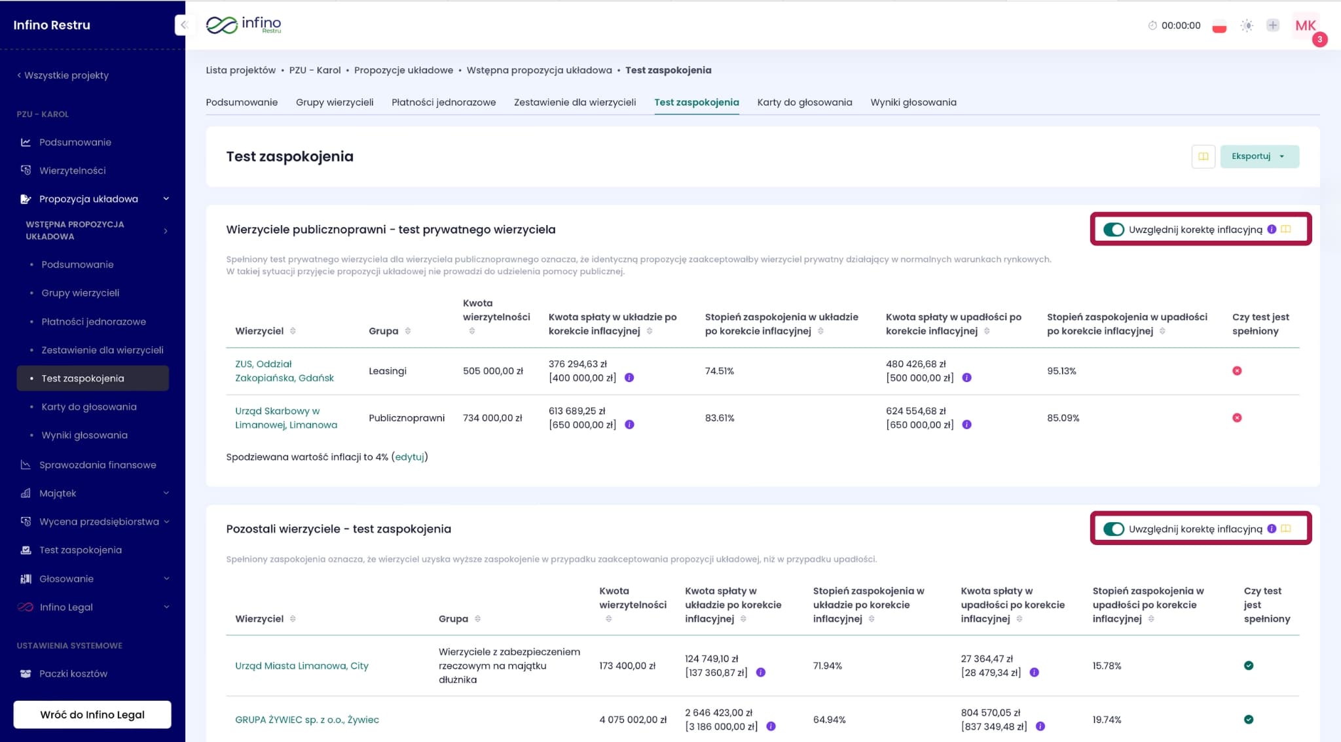Toggle inflation correction for public creditors
Image resolution: width=1341 pixels, height=742 pixels.
(x=1113, y=229)
